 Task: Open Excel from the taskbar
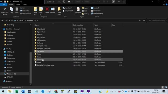(16, 91)
